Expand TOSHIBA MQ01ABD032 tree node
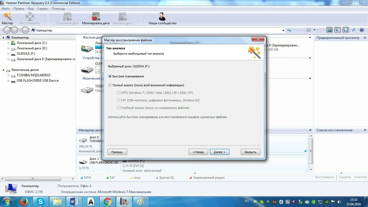The width and height of the screenshot is (368, 207). coord(8,75)
